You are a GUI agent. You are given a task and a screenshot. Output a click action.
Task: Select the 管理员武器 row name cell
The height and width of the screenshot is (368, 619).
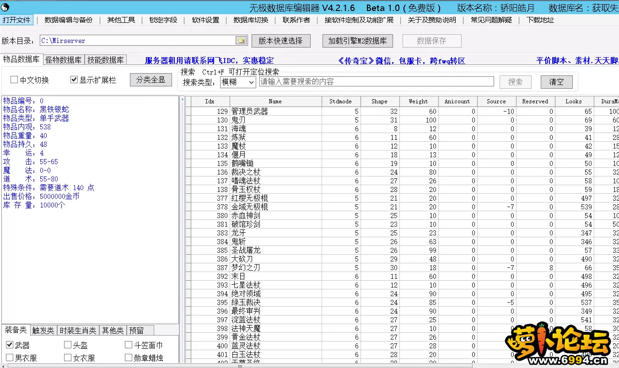[275, 111]
